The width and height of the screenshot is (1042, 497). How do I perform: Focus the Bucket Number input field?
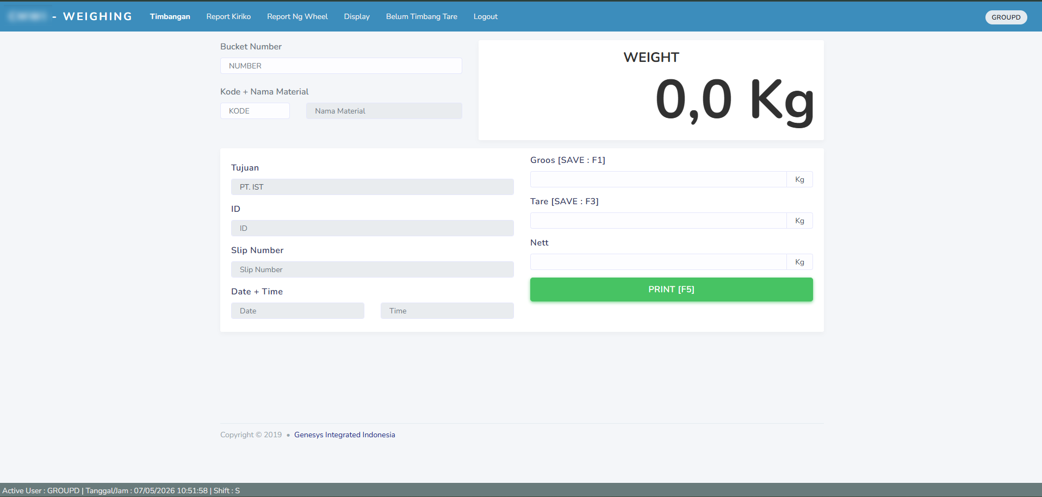341,66
